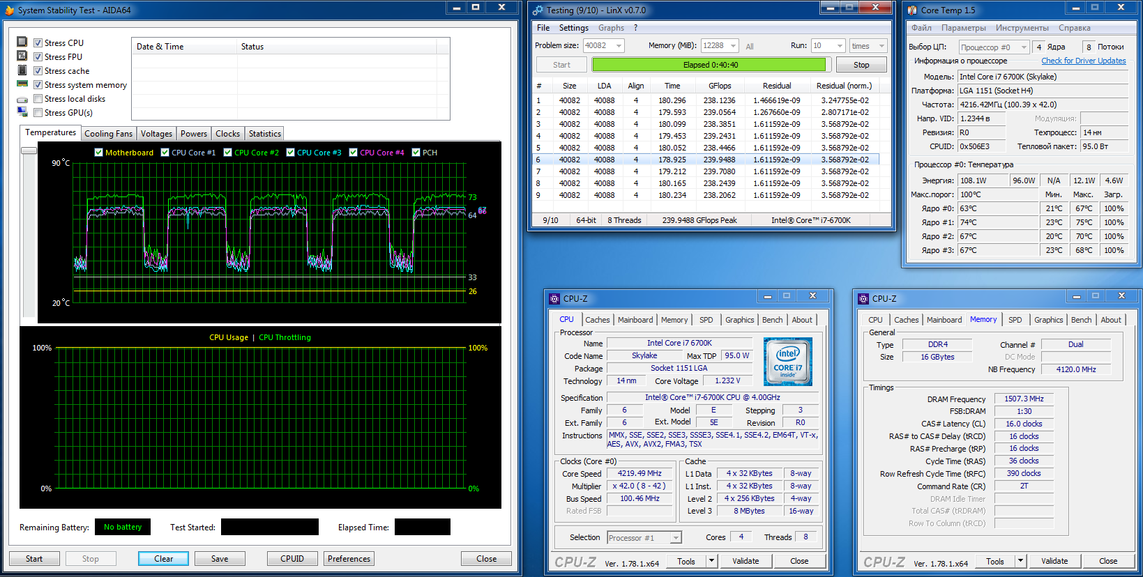Enable the Stress GPU(s) checkbox
Image resolution: width=1143 pixels, height=577 pixels.
38,113
